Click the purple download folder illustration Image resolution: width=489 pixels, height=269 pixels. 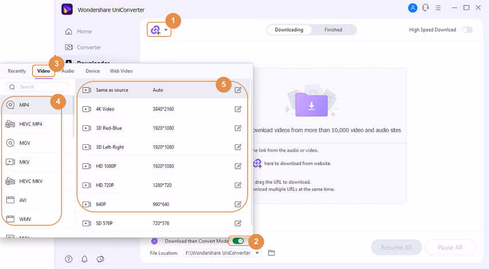point(312,105)
